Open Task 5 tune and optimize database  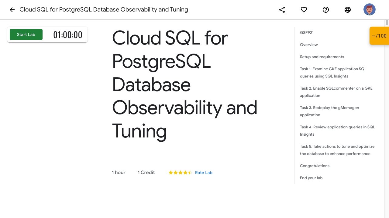337,150
